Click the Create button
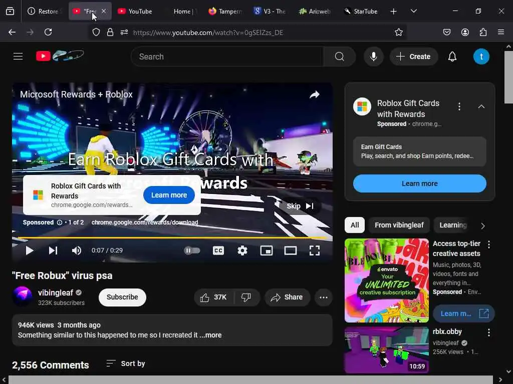513x384 pixels. tap(413, 56)
